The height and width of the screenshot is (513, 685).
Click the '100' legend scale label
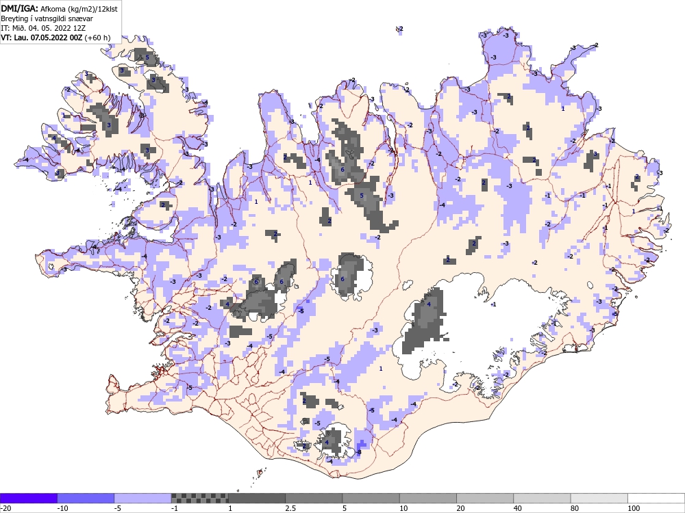(x=634, y=508)
